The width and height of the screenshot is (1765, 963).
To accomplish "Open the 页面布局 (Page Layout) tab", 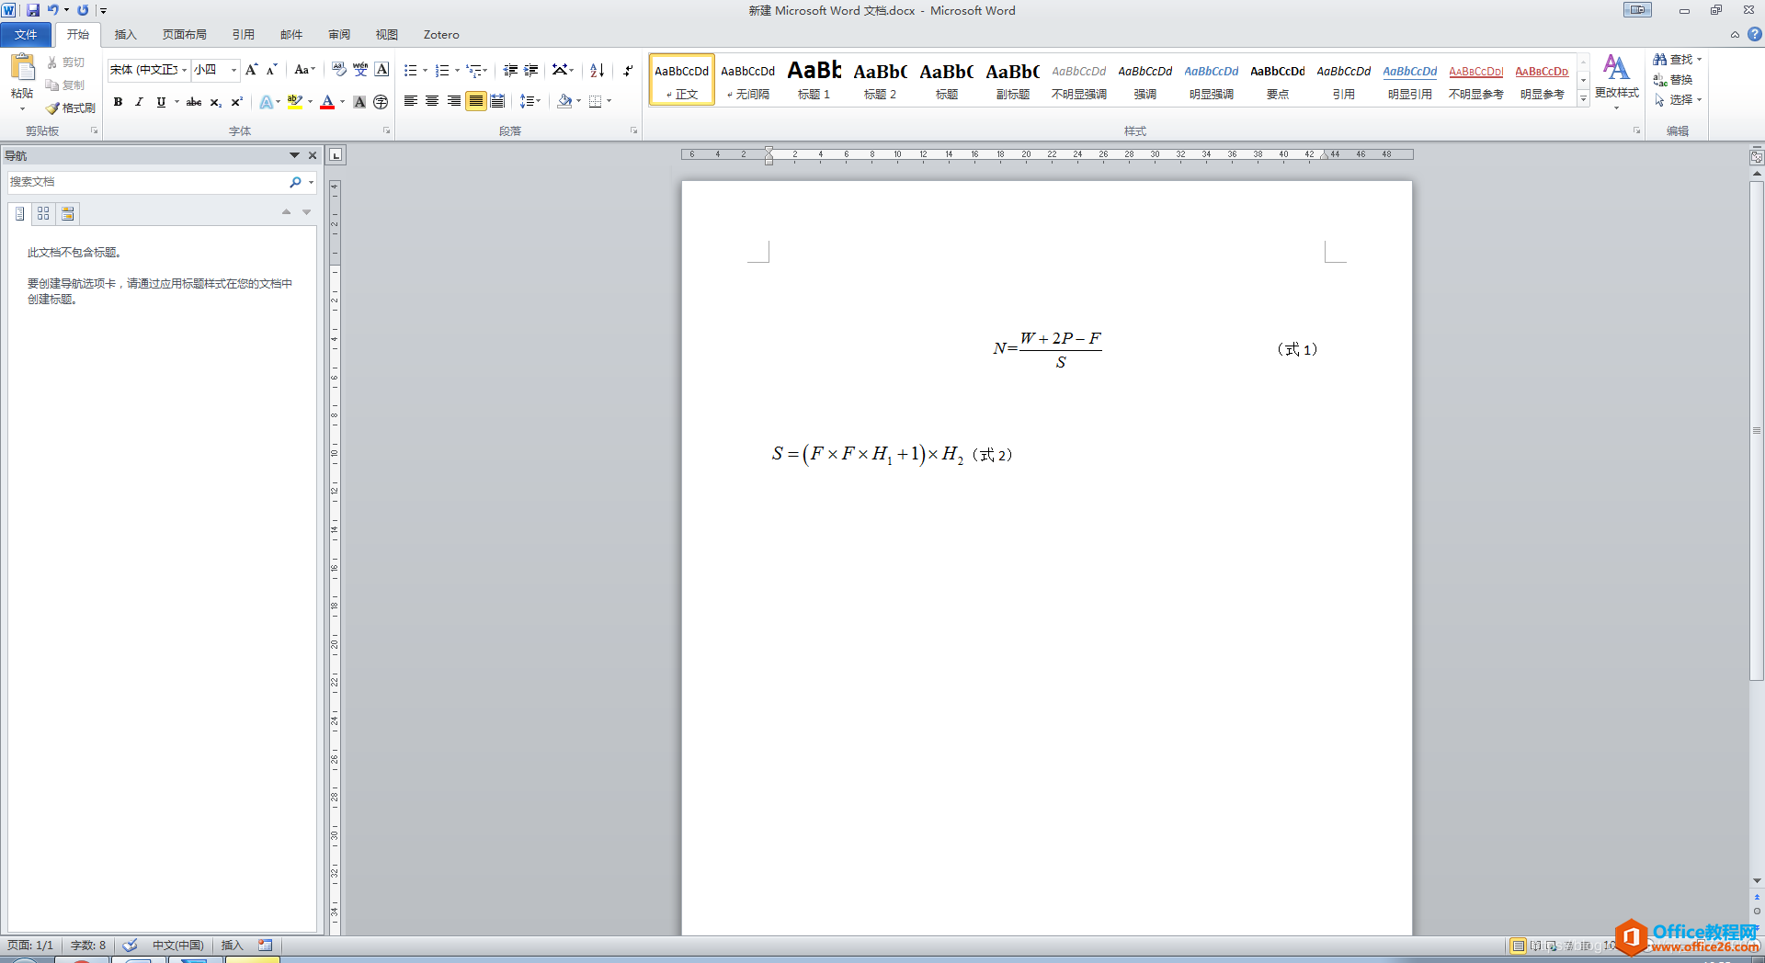I will (184, 35).
